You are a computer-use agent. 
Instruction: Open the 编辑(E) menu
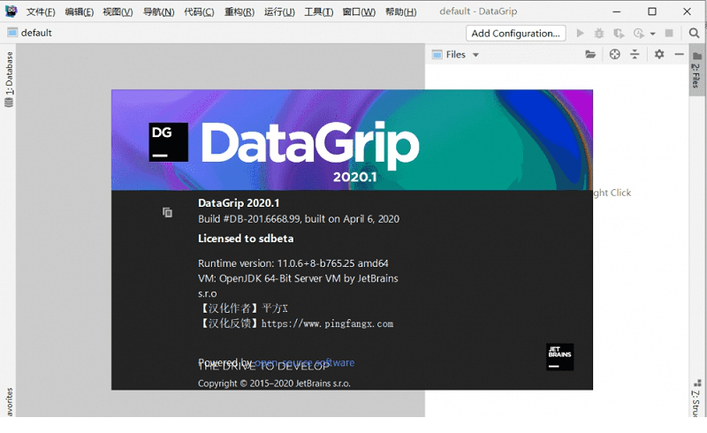click(x=80, y=11)
